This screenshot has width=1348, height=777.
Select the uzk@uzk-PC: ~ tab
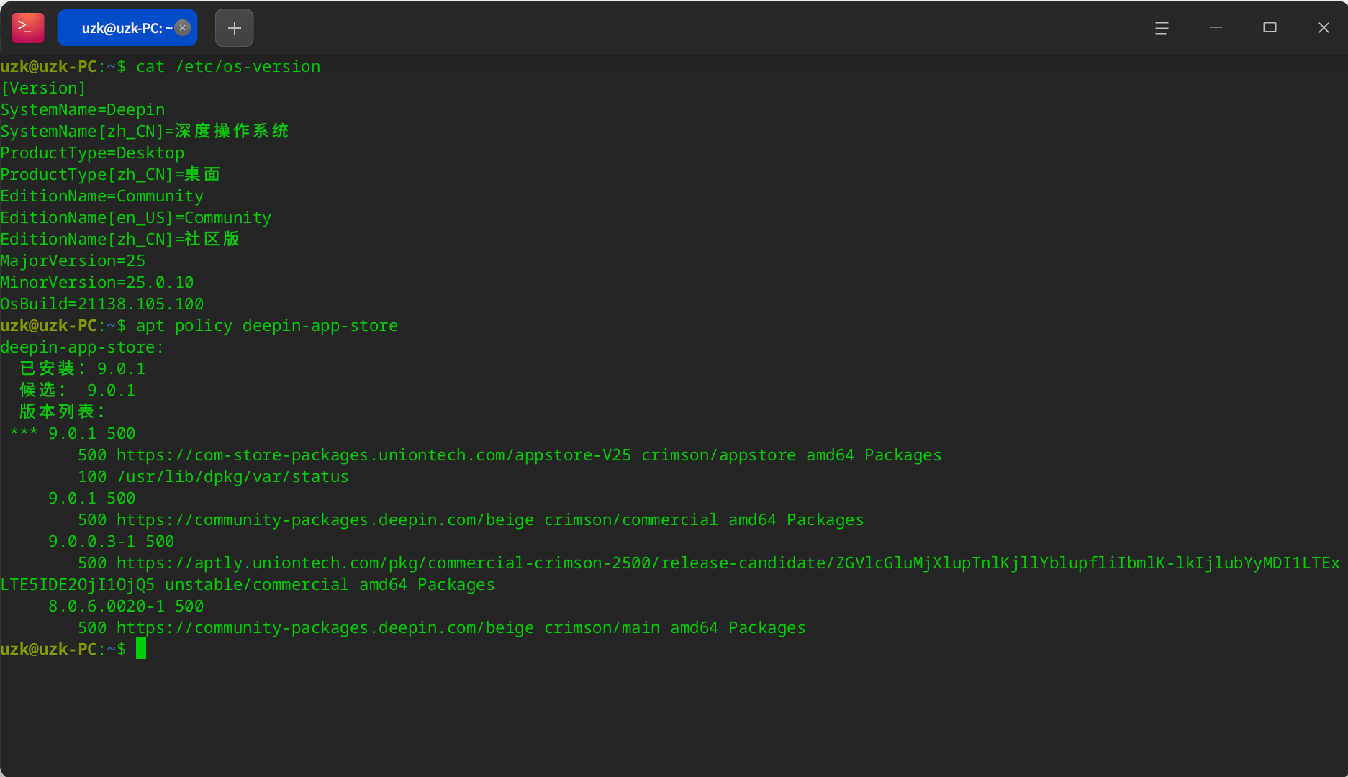point(119,28)
